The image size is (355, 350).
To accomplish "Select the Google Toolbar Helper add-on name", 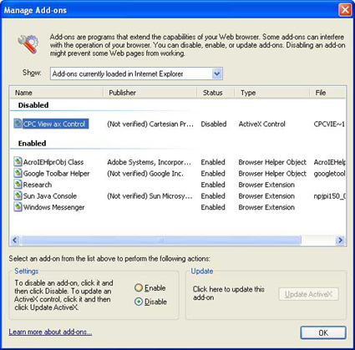I will pos(56,174).
